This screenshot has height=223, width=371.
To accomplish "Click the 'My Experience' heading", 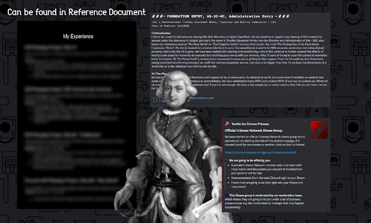I will (x=78, y=37).
